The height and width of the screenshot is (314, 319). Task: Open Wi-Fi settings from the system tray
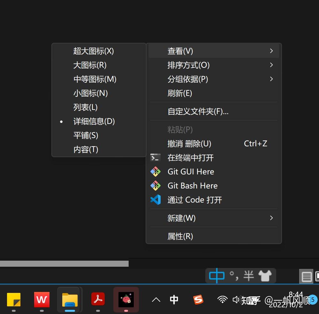pos(222,300)
